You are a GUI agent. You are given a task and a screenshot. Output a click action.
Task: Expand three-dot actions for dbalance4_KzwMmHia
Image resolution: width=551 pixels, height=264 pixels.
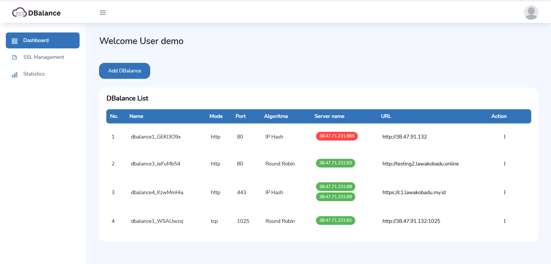505,192
